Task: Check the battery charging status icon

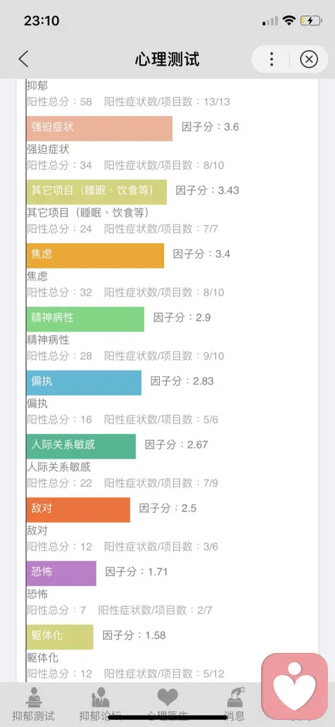Action: tap(310, 21)
